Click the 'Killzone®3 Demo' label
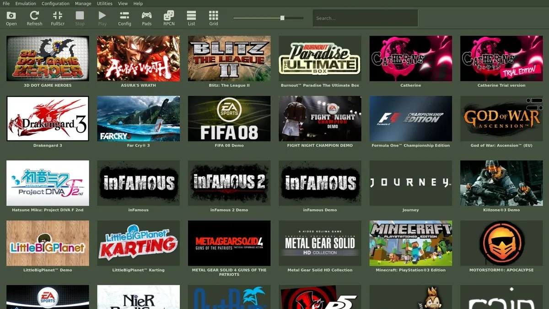 (x=501, y=210)
